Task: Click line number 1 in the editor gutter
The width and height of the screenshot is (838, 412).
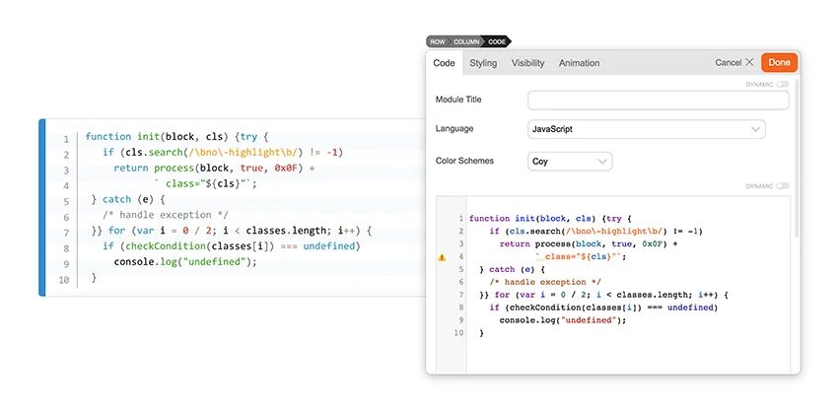Action: click(x=460, y=219)
